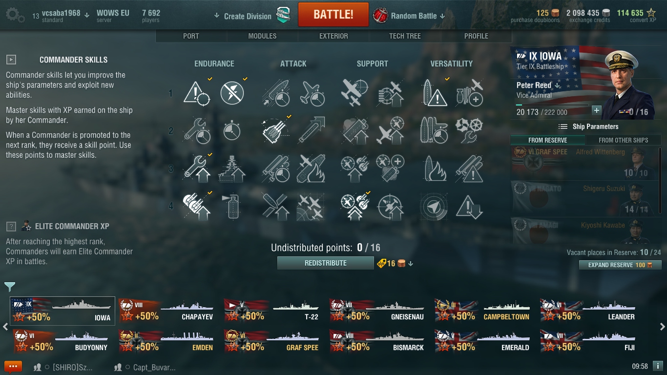This screenshot has width=667, height=375.
Task: Click the plus icon beside commander XP
Action: click(596, 110)
